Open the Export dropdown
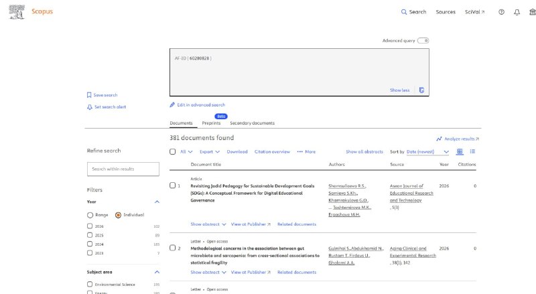The width and height of the screenshot is (536, 294). (210, 152)
